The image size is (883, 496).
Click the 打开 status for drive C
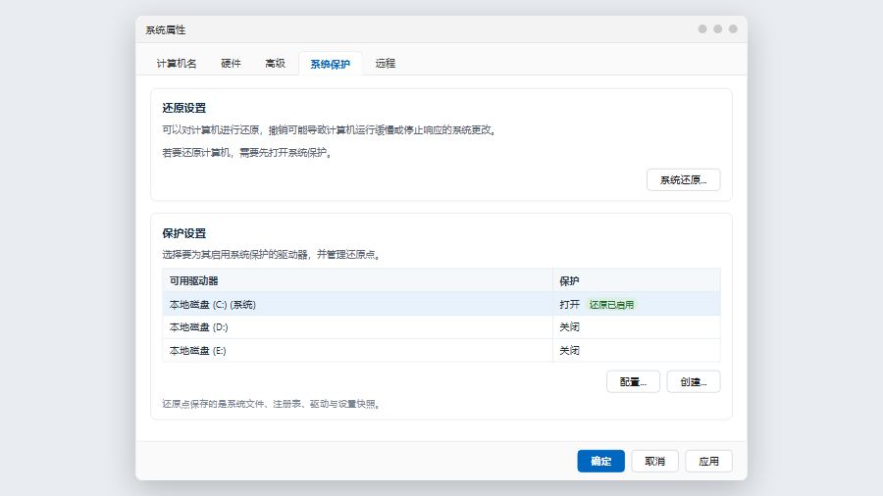pyautogui.click(x=569, y=304)
